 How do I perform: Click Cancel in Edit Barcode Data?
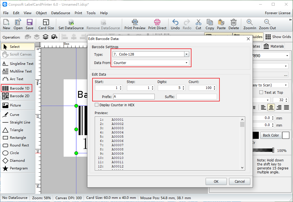(240, 181)
